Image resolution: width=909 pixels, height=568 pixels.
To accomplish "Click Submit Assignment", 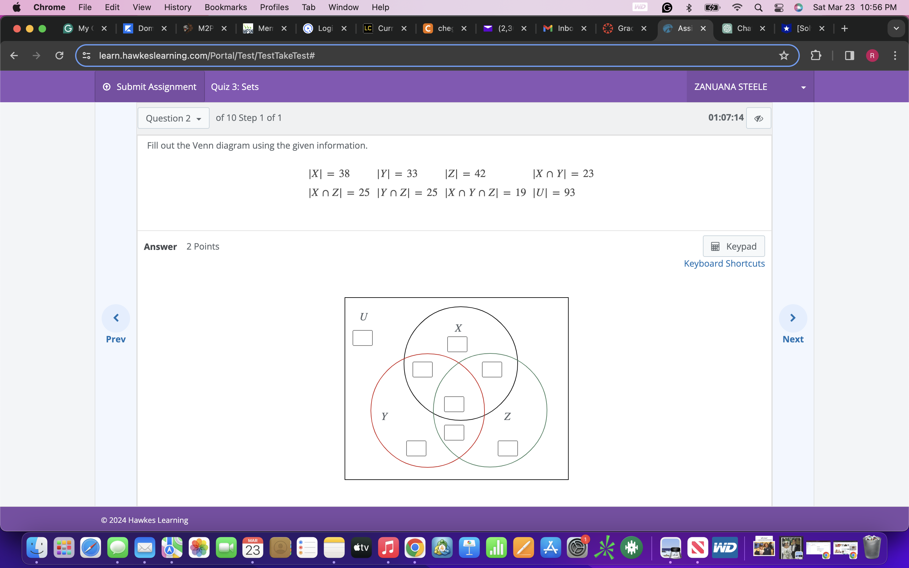I will 150,86.
